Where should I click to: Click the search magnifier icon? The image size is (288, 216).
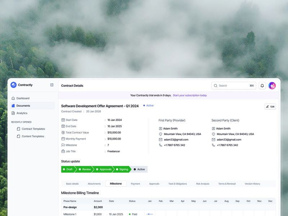pos(215,86)
